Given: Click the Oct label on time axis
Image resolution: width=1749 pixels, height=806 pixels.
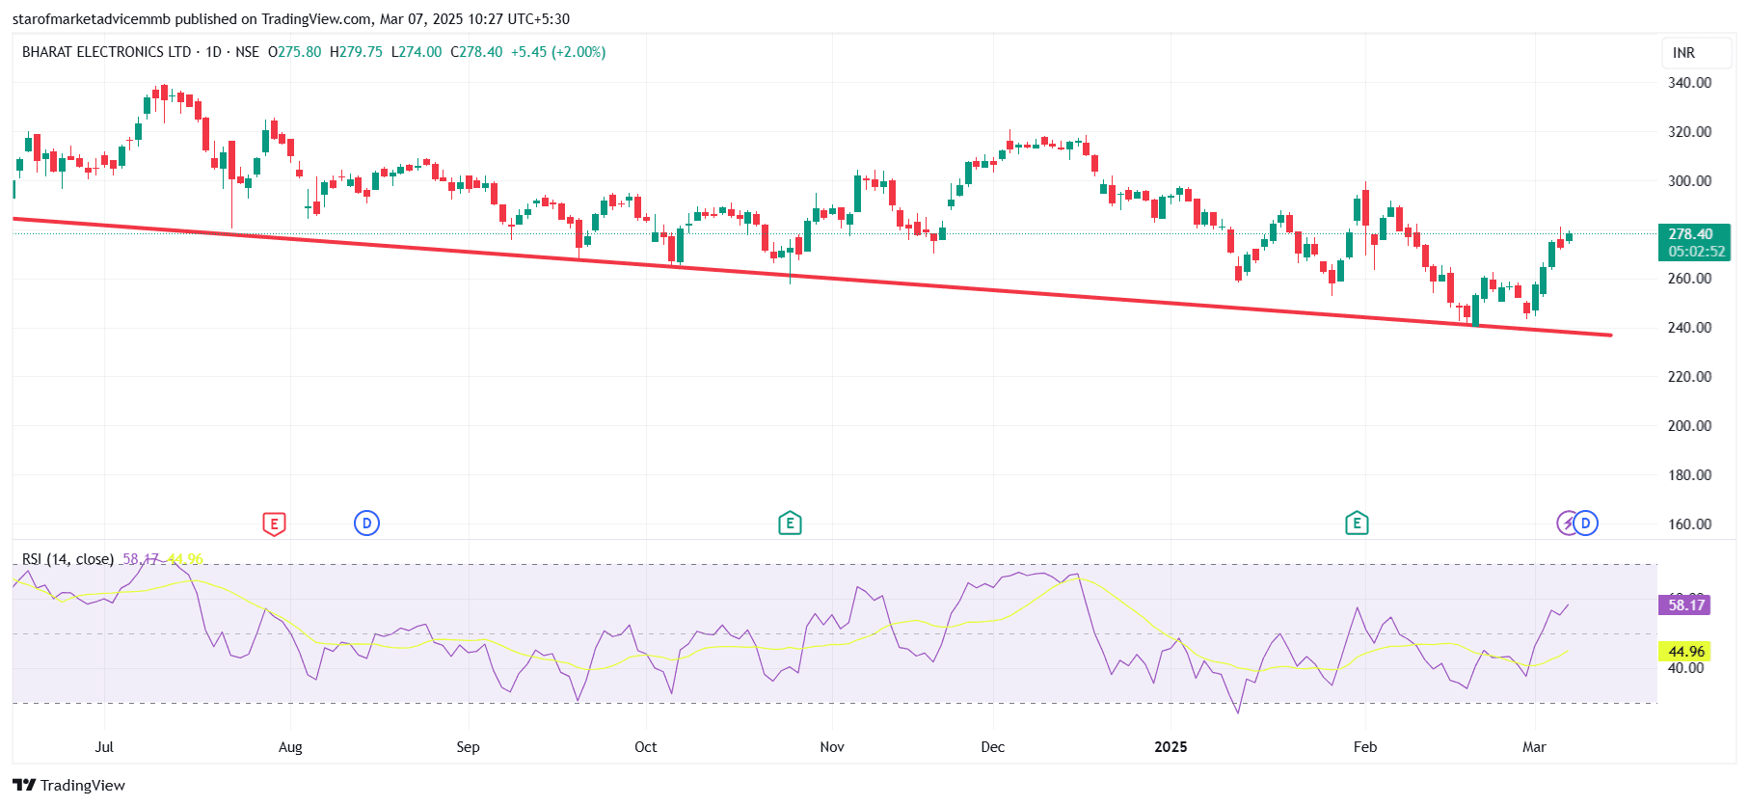Looking at the screenshot, I should (x=646, y=747).
